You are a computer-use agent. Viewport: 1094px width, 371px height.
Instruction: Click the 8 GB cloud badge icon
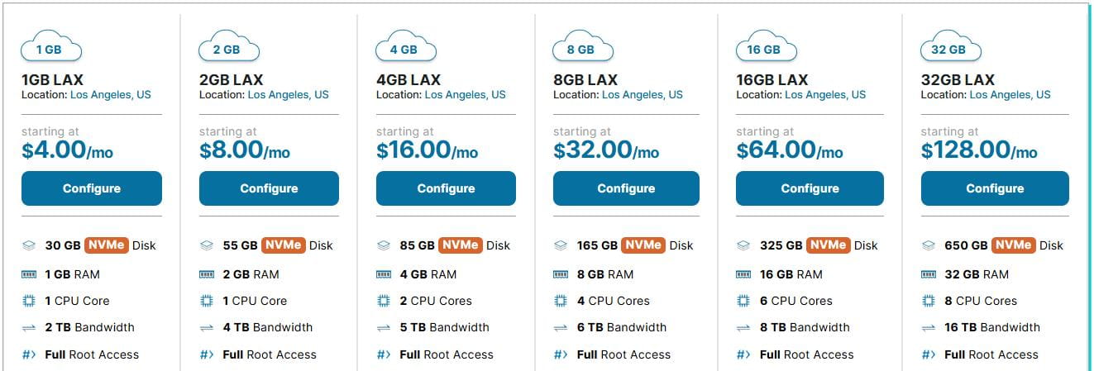[582, 48]
